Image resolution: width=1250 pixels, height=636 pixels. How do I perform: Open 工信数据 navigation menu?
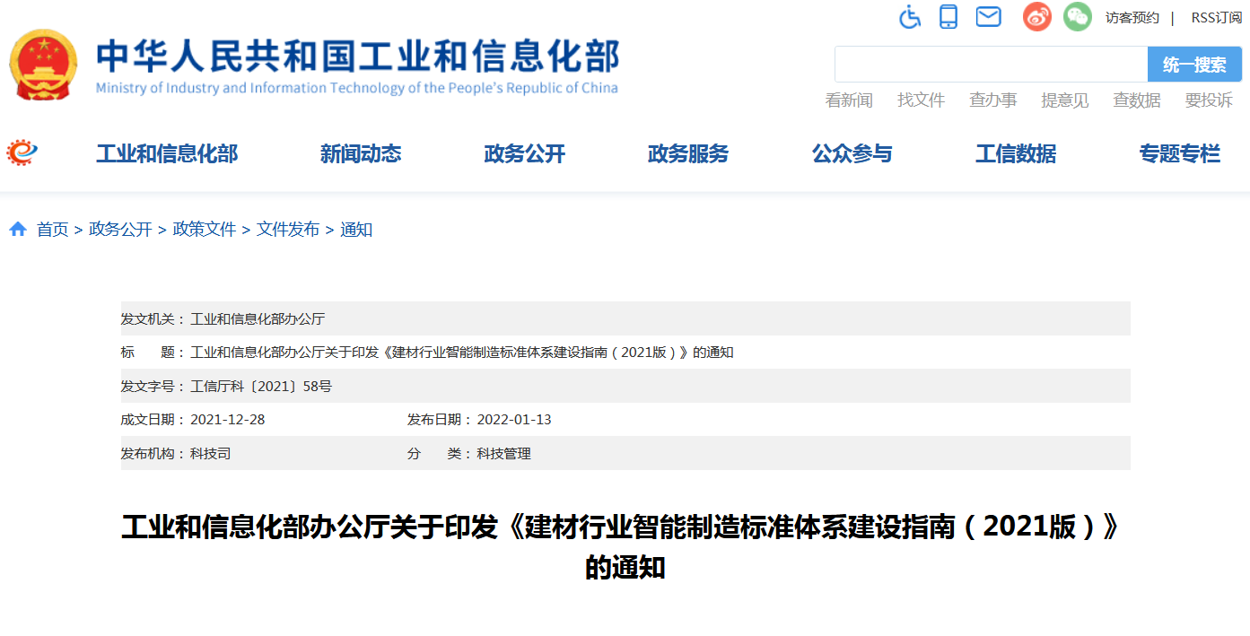[x=1016, y=154]
